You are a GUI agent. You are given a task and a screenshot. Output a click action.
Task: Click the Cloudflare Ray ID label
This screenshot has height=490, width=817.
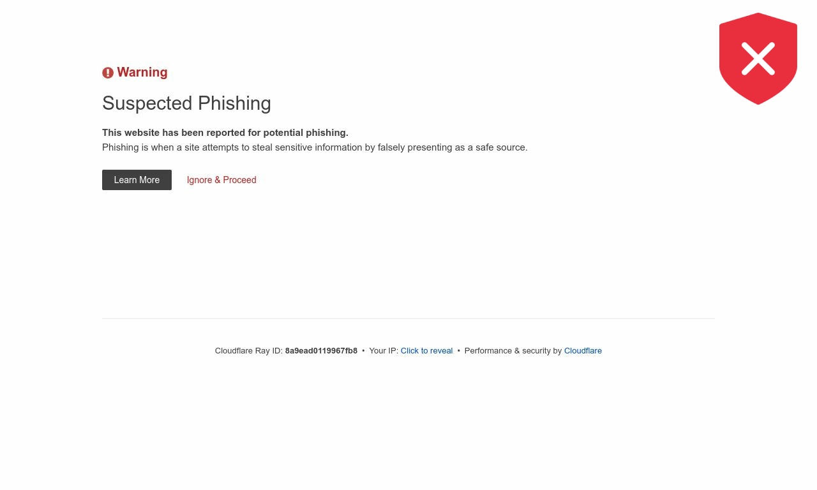pyautogui.click(x=249, y=351)
